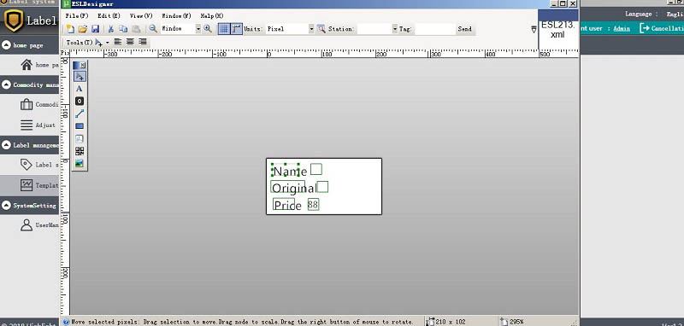Toggle grid display button
This screenshot has width=684, height=326.
pos(224,29)
